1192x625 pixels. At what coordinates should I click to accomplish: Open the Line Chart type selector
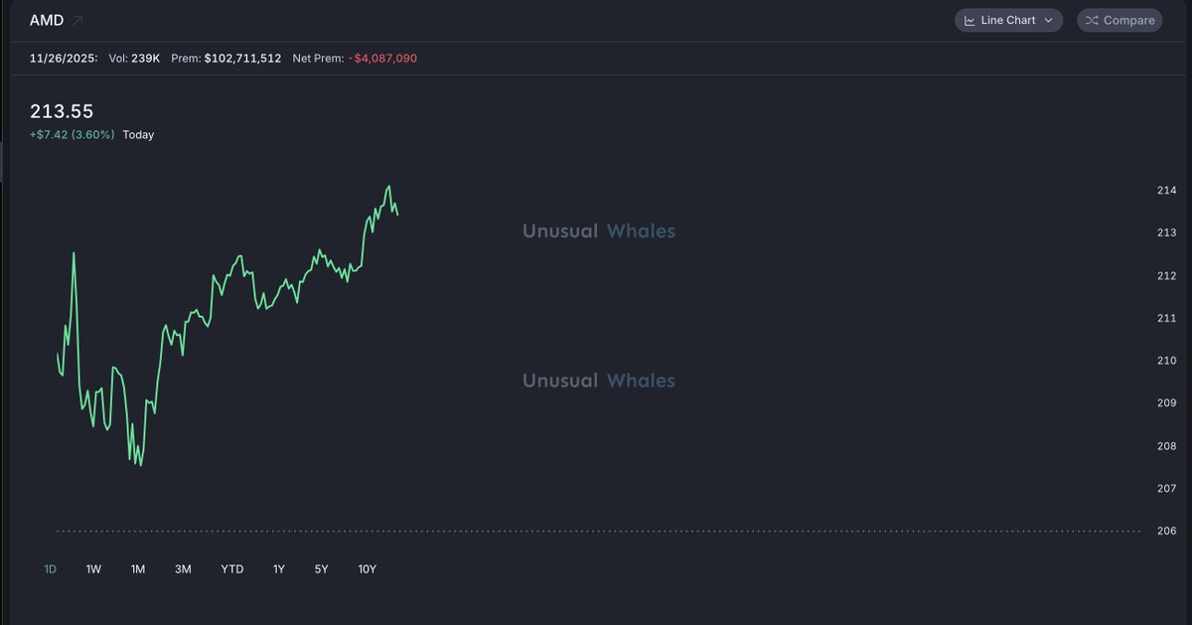click(1008, 21)
